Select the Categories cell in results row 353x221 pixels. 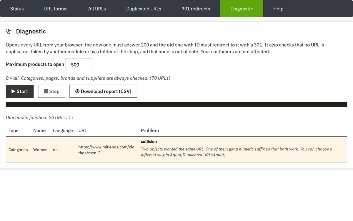(18, 150)
